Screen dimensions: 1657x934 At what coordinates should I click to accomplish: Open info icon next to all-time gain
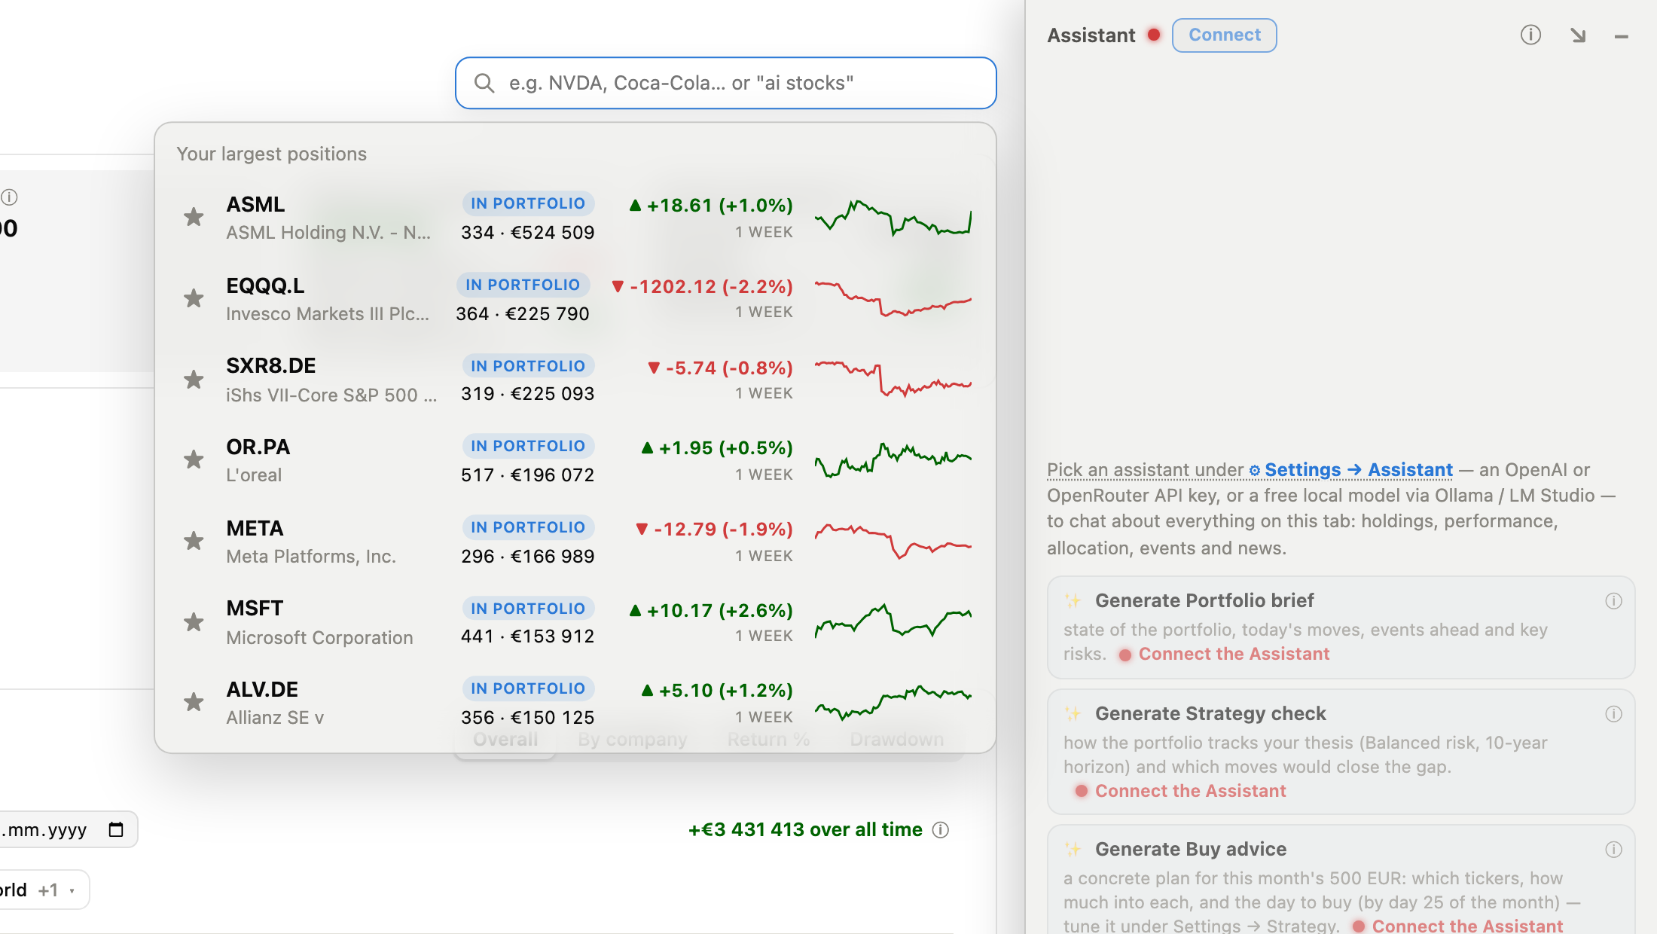pyautogui.click(x=941, y=830)
